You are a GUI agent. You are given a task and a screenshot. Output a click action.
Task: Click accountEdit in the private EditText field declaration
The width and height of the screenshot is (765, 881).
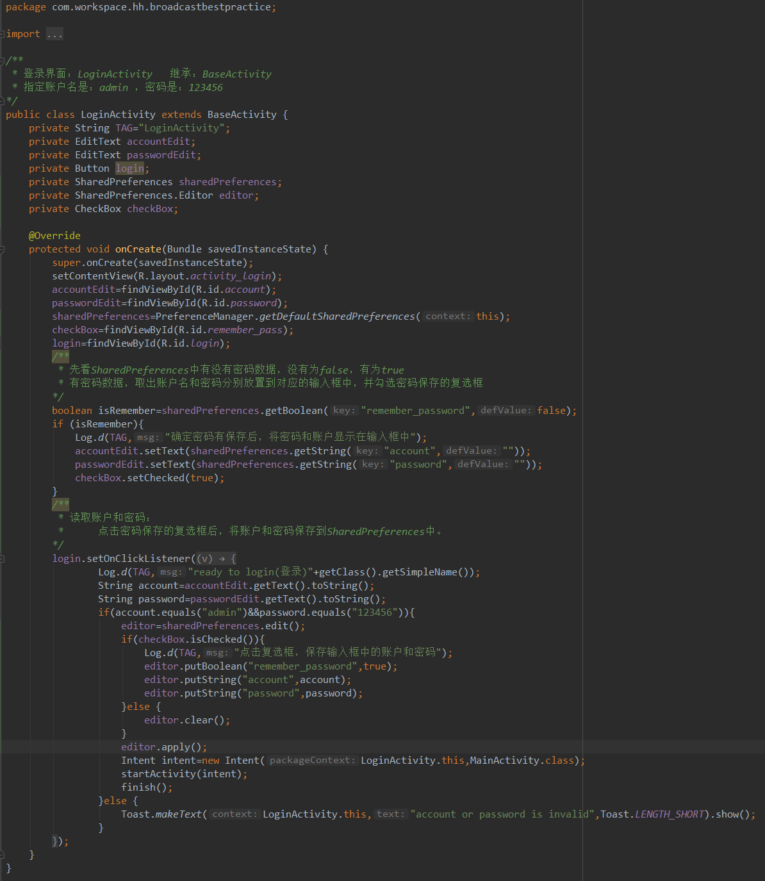click(158, 142)
